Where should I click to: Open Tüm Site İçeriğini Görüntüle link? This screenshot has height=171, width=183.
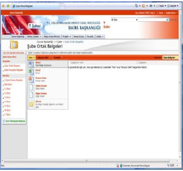pos(13,53)
